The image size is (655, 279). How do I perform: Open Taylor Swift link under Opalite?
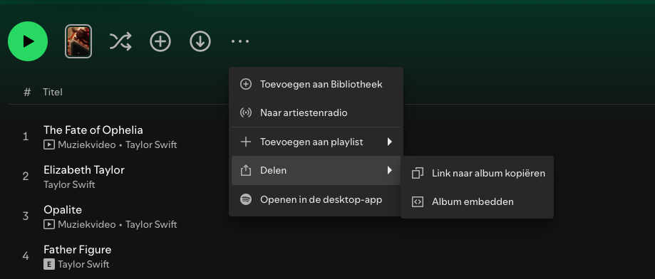pyautogui.click(x=151, y=224)
